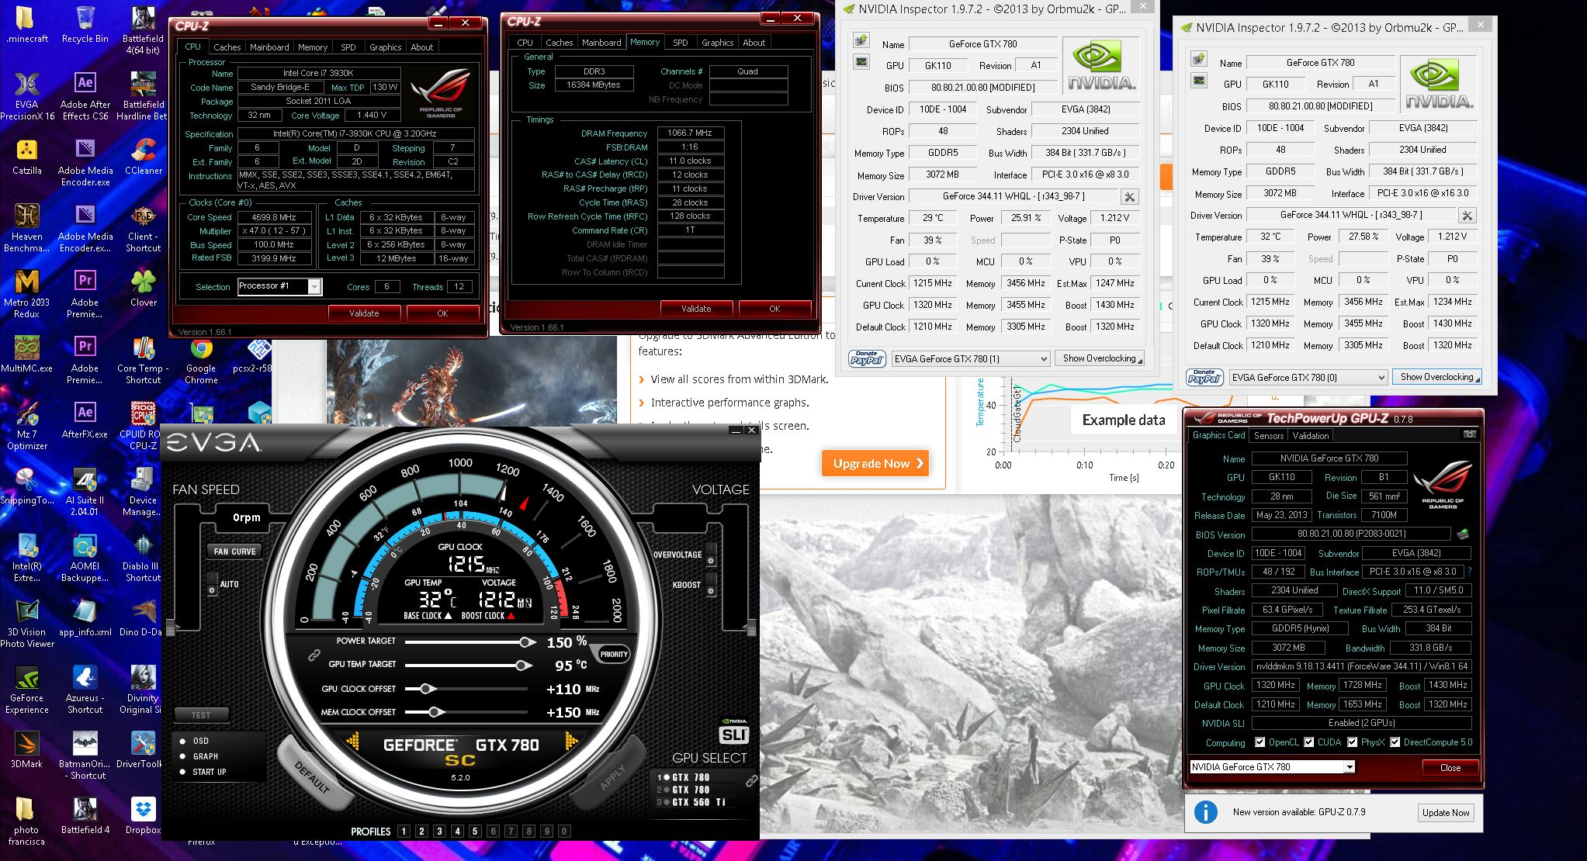Open the Recycle Bin desktop icon
Screen dimensions: 1587x861
pos(85,25)
